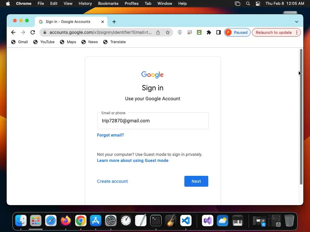This screenshot has height=232, width=310.
Task: Open the Help menu
Action: pyautogui.click(x=182, y=4)
